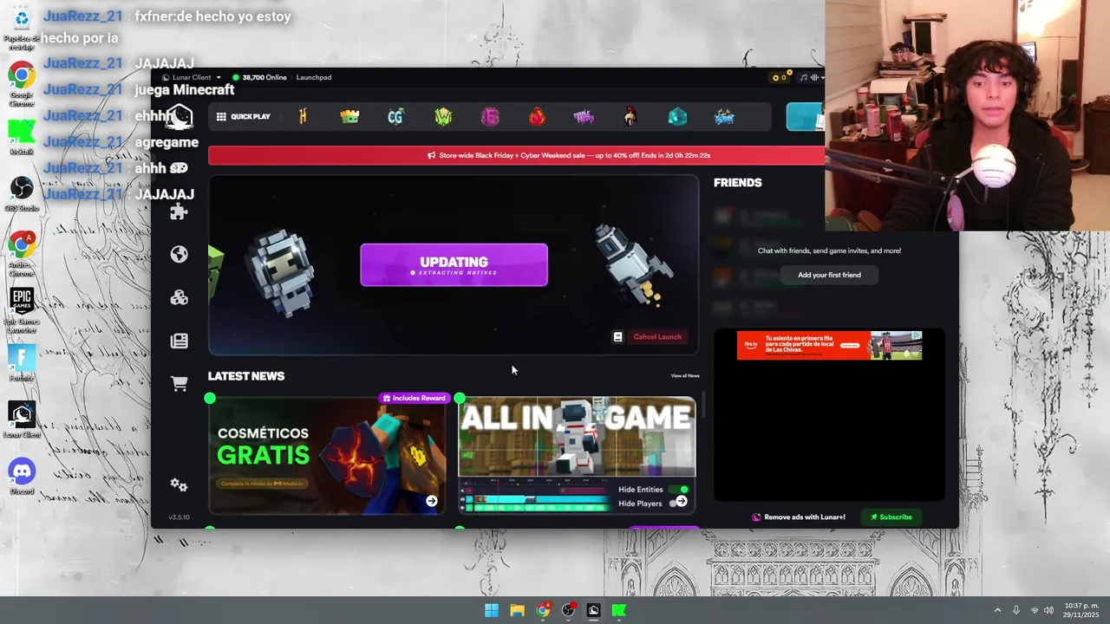Click the Lunar Client moon logo
The height and width of the screenshot is (624, 1110).
[x=180, y=117]
